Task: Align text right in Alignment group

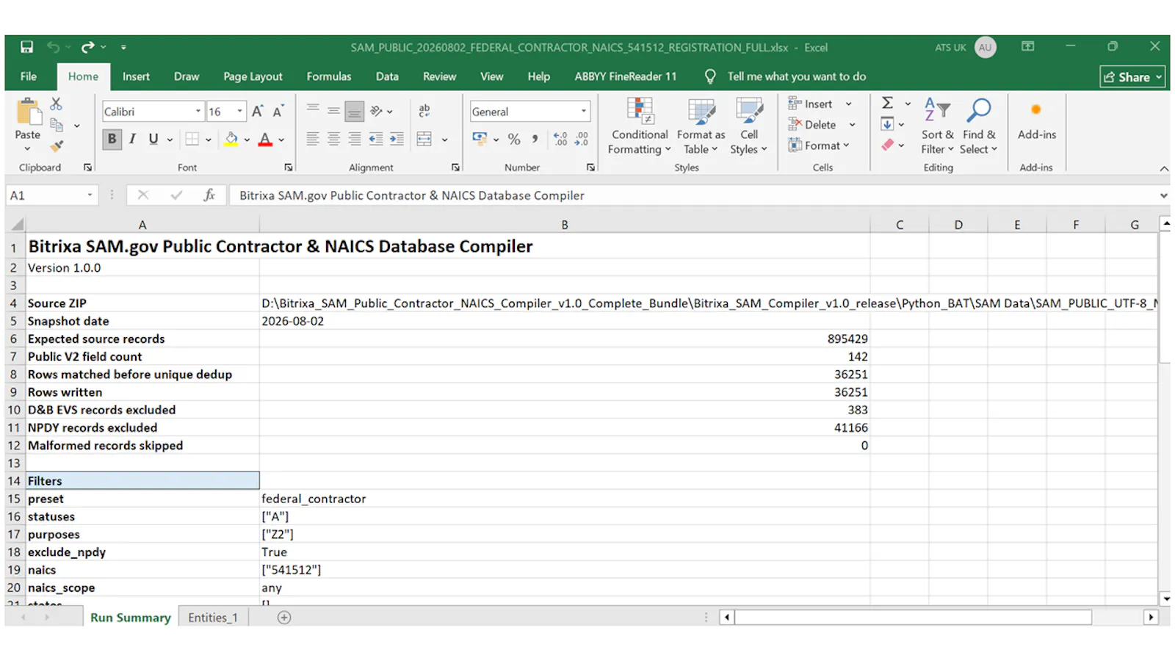Action: pos(355,139)
